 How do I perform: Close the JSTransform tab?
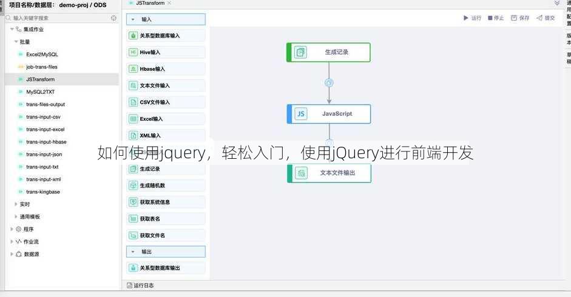[169, 3]
